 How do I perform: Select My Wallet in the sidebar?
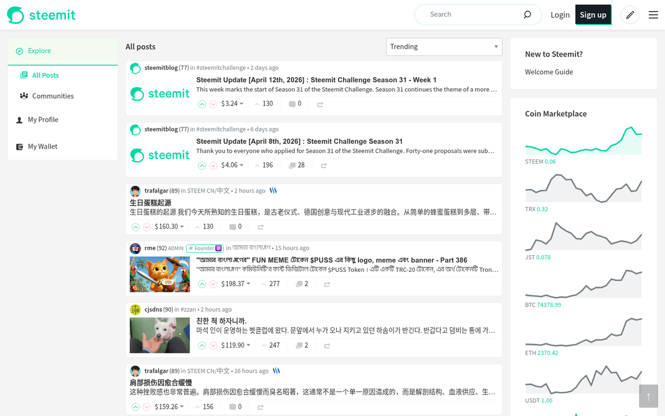[43, 146]
